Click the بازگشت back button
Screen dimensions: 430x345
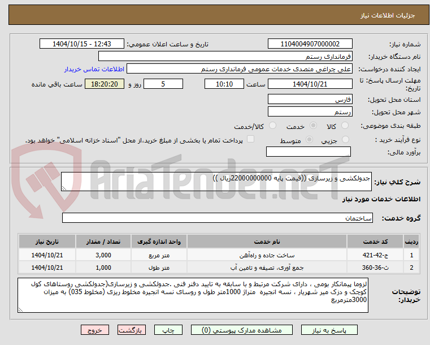131,330
